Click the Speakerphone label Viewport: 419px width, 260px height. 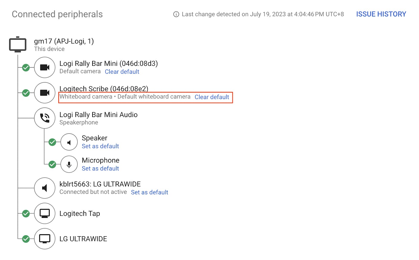(79, 122)
